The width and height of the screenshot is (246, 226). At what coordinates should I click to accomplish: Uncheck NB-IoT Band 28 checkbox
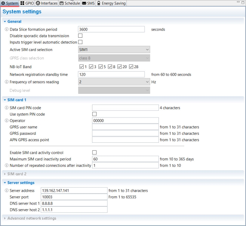131,67
